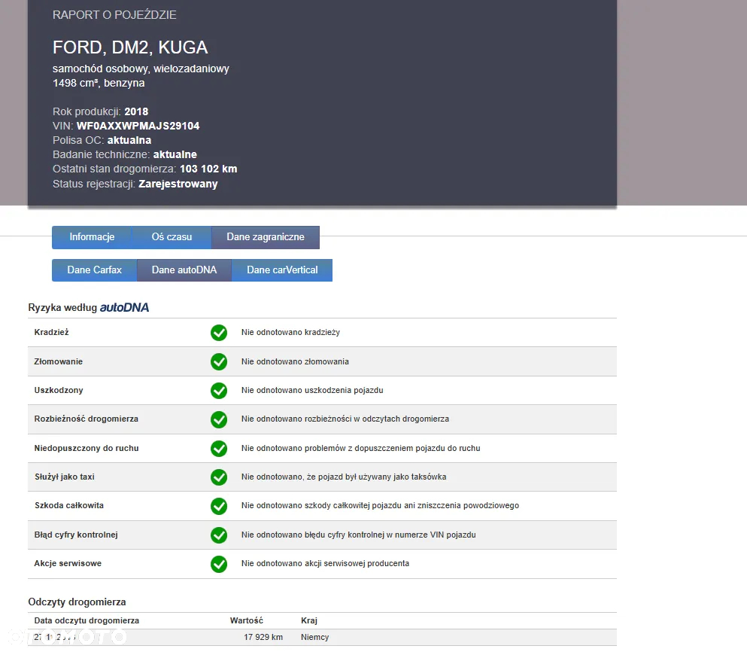Click the Uszkodzony risk label
The width and height of the screenshot is (747, 652).
point(59,390)
